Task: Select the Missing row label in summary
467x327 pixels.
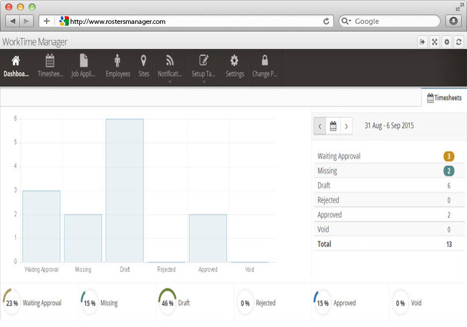Action: [x=327, y=171]
